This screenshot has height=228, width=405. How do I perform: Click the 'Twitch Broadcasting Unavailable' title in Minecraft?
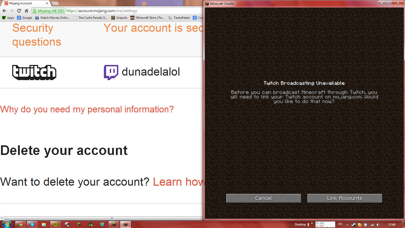click(304, 83)
